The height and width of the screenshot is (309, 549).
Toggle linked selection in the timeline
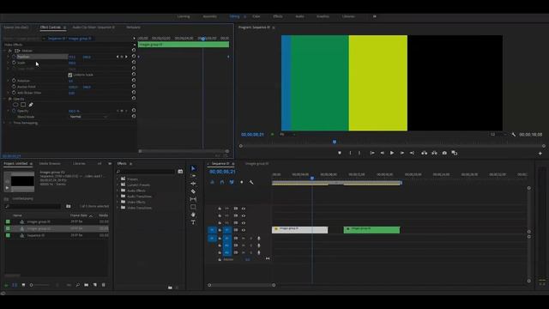pyautogui.click(x=232, y=182)
